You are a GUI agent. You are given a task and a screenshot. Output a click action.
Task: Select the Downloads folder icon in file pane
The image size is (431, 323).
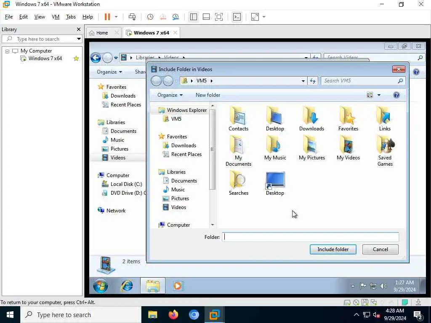pos(311,119)
